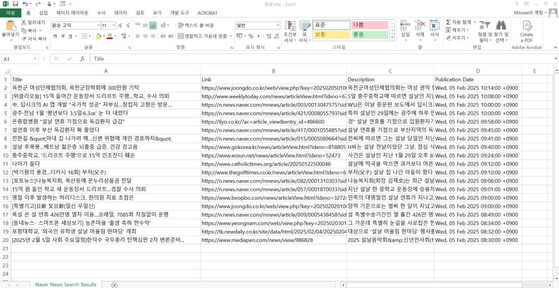Expand the number format dropdown 일반

tap(278, 25)
